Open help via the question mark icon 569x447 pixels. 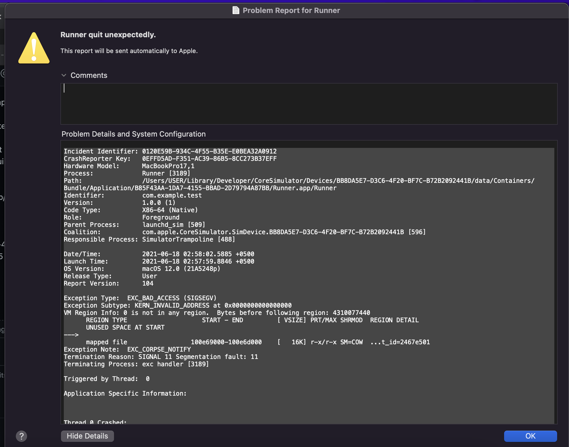[22, 436]
